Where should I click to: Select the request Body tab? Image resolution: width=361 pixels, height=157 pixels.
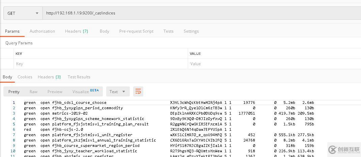pos(104,31)
